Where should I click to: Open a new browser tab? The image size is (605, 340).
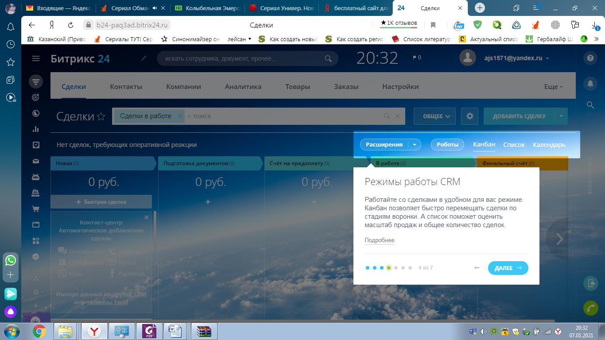click(x=480, y=8)
